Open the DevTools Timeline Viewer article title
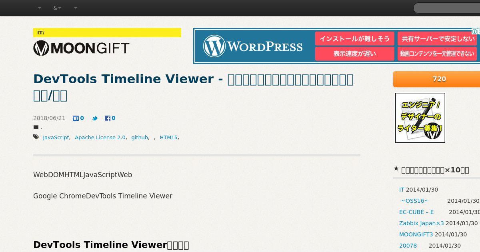 point(194,87)
